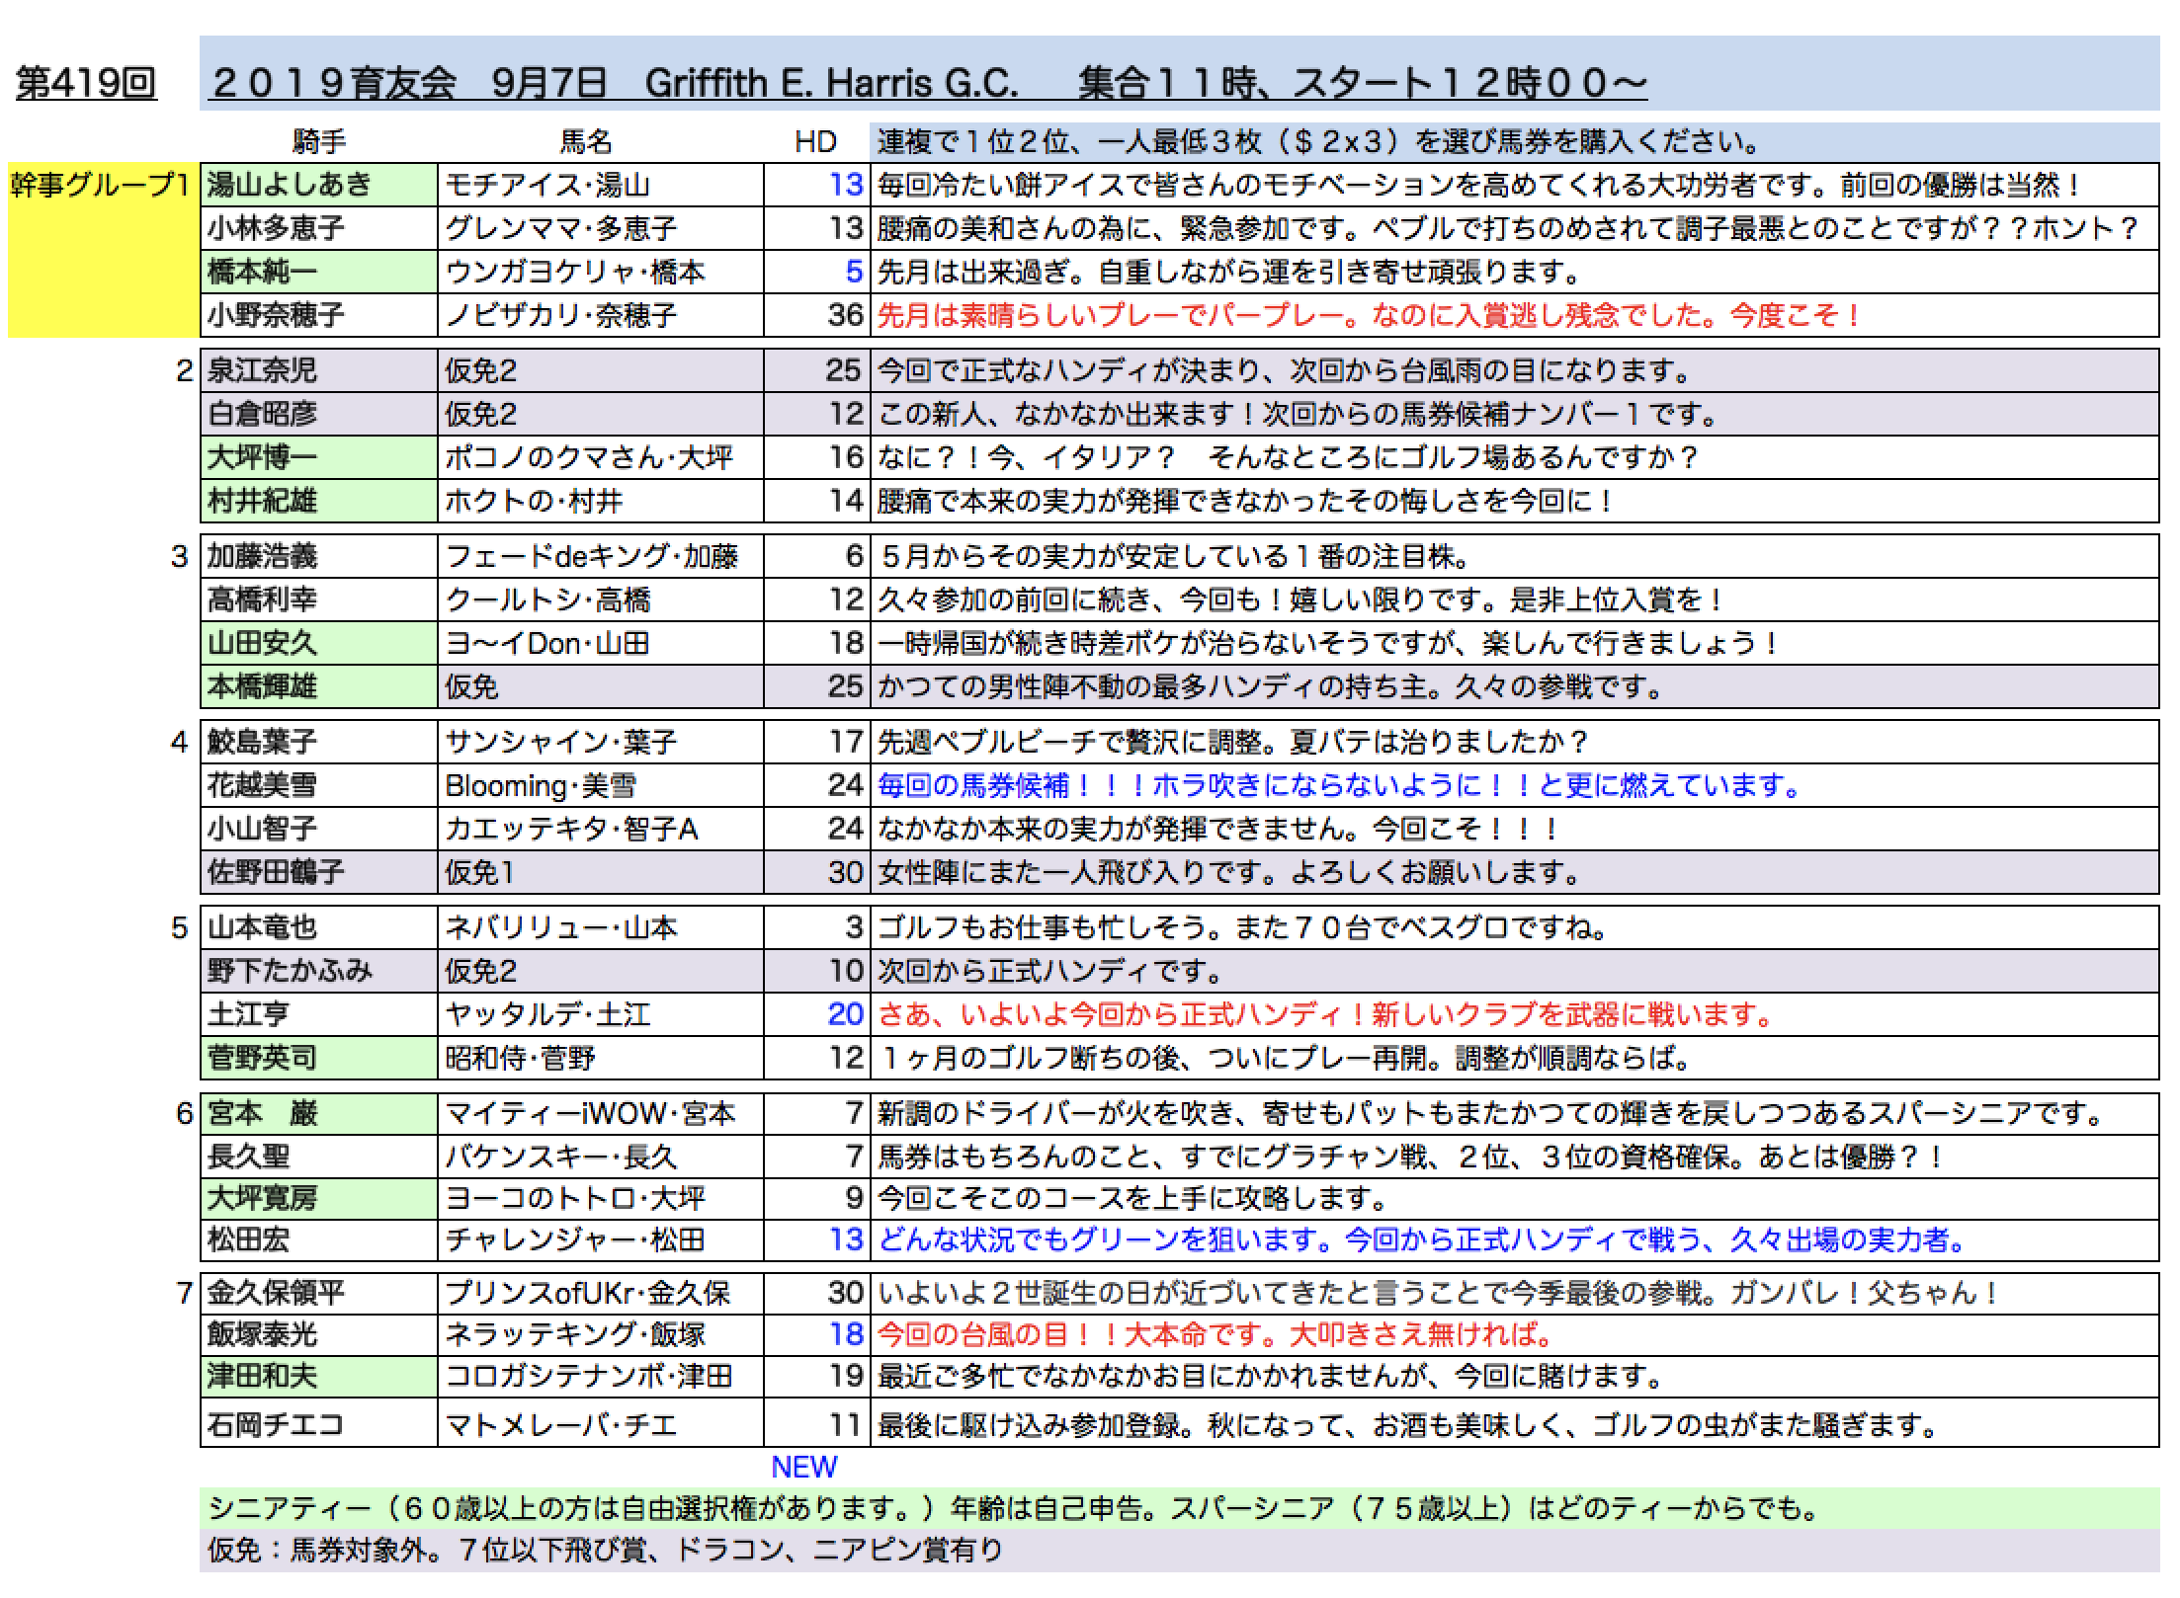Select rider cell 湯山よしあき
2180x1598 pixels.
pos(319,185)
